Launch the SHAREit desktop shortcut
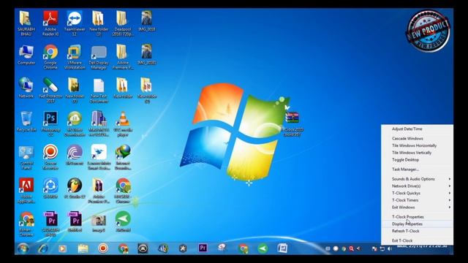468x263 pixels. pyautogui.click(x=50, y=188)
